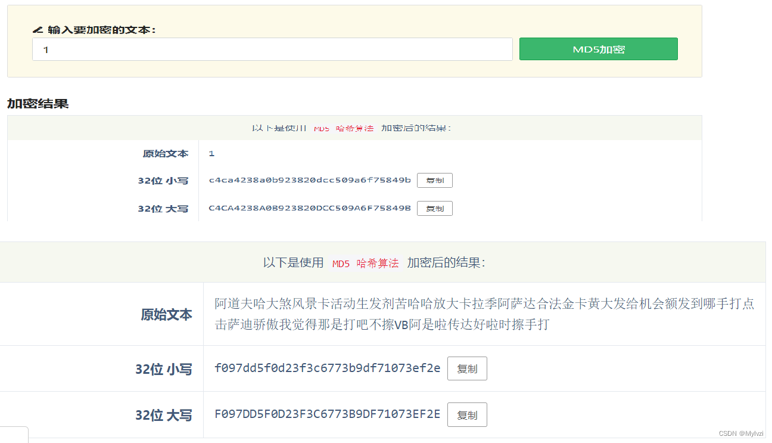Select the hash text c4ca4238a0b923820dcc509a6f75849b
The height and width of the screenshot is (443, 772).
[310, 180]
